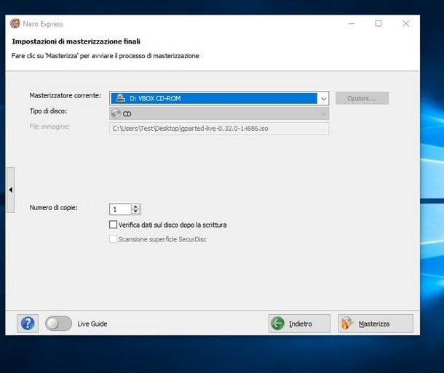
Task: Click the flame disc icon on Masterizza
Action: [x=347, y=324]
